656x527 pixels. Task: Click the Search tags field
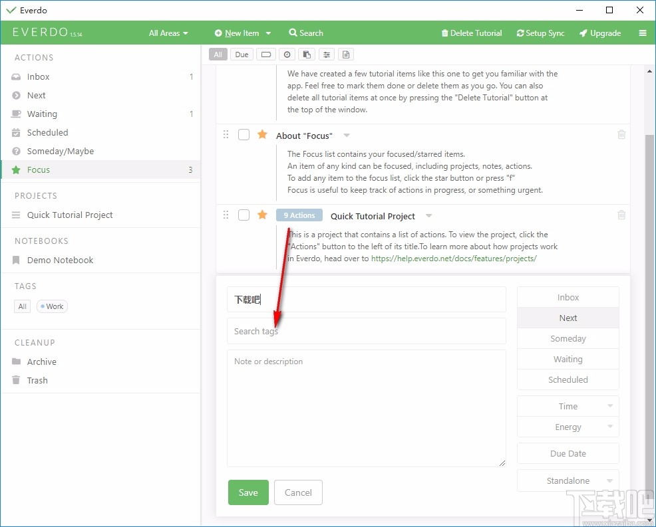pyautogui.click(x=367, y=331)
